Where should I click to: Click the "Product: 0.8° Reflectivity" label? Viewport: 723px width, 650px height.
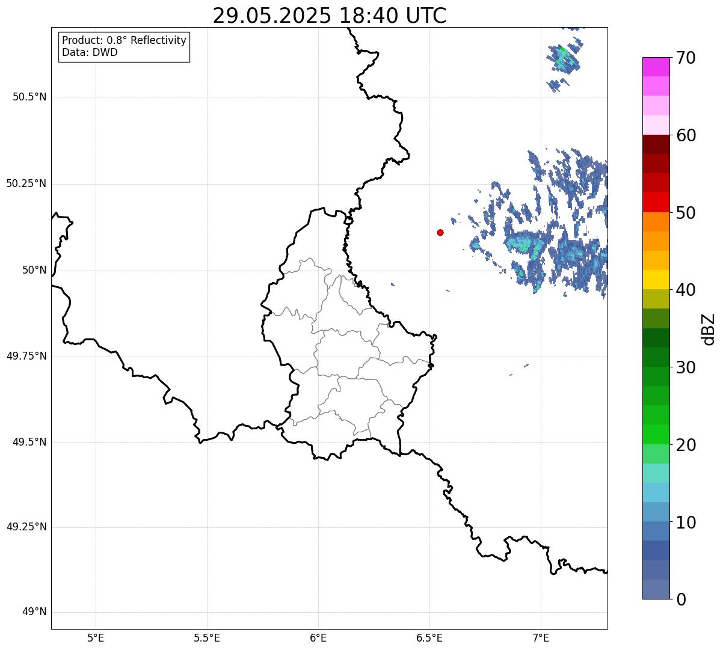[x=125, y=40]
